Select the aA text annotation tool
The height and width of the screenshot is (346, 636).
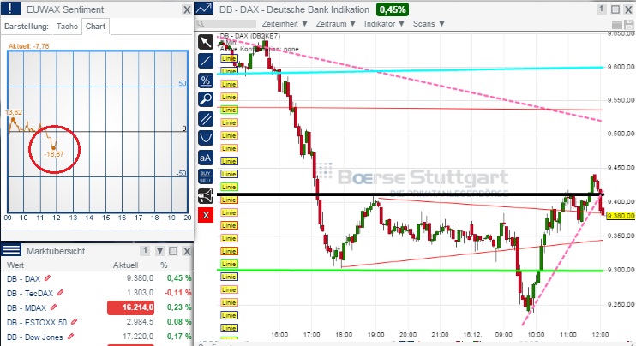pyautogui.click(x=205, y=157)
